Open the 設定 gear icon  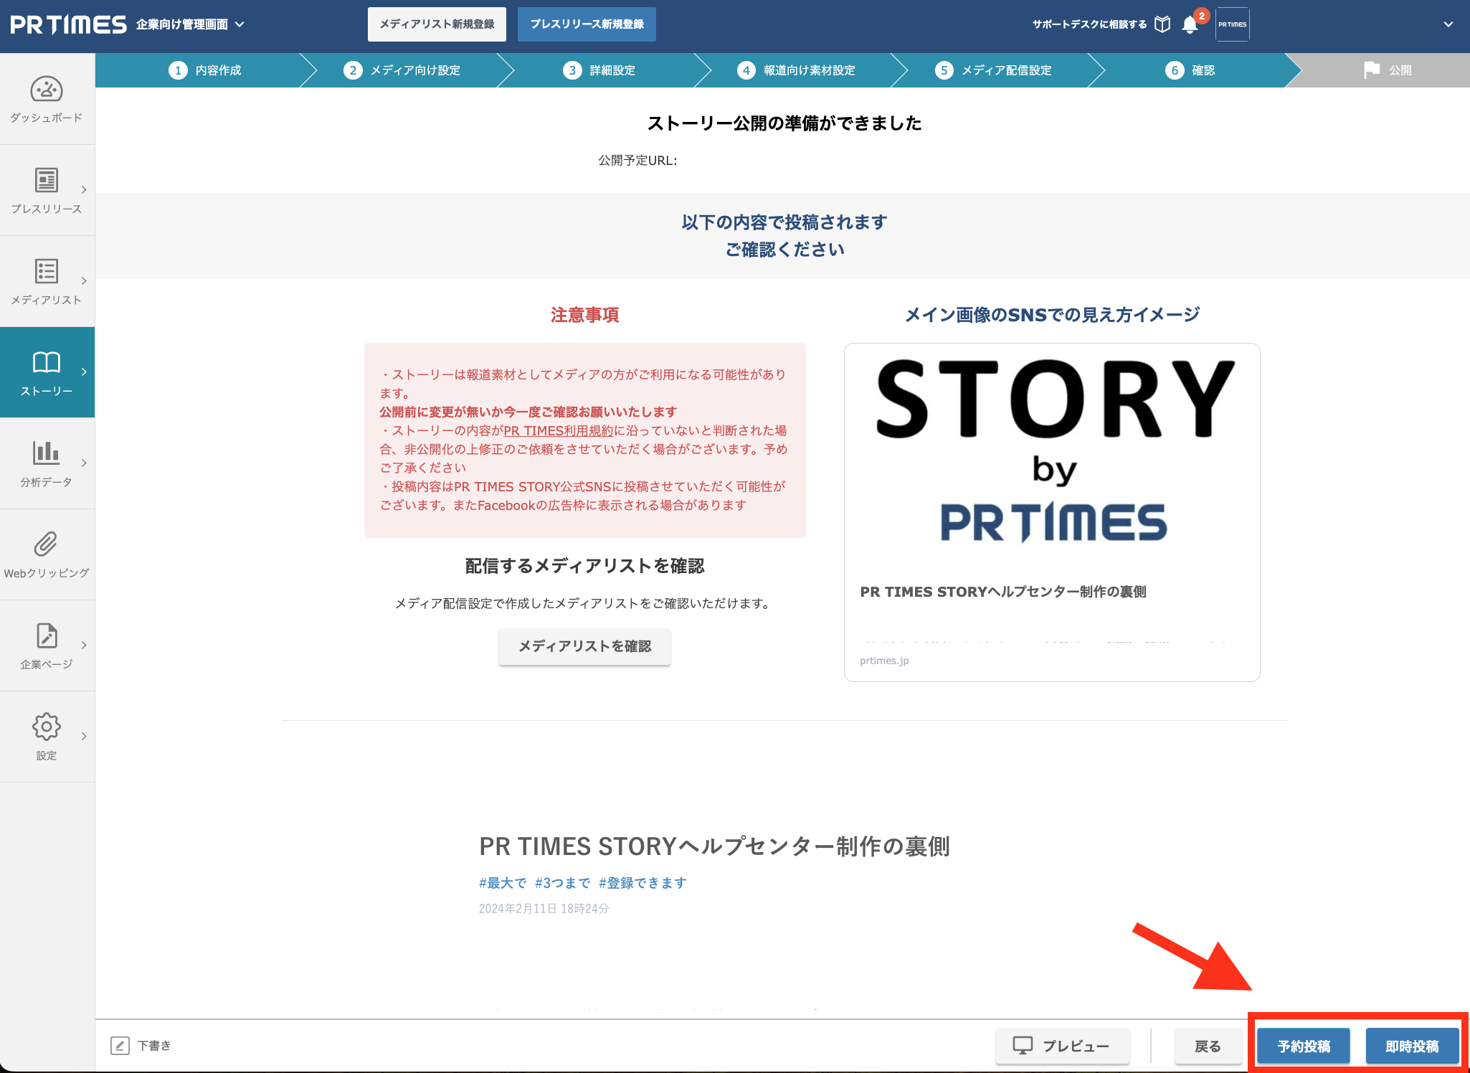tap(47, 727)
